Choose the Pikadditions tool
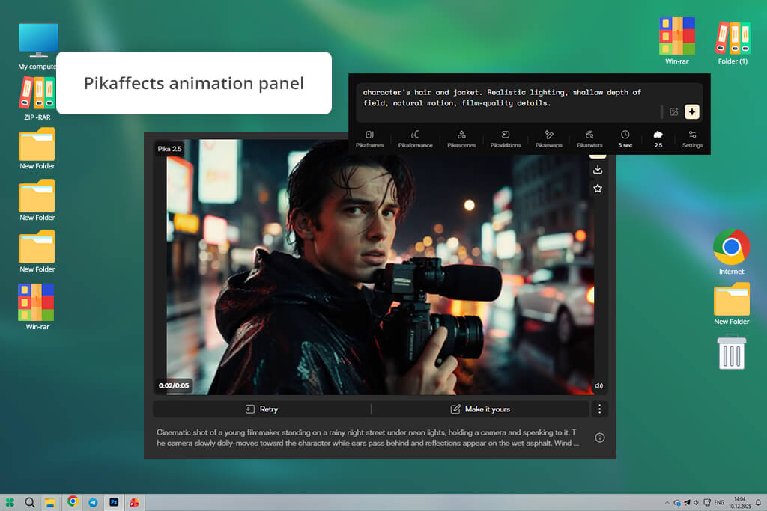This screenshot has width=767, height=511. 506,138
